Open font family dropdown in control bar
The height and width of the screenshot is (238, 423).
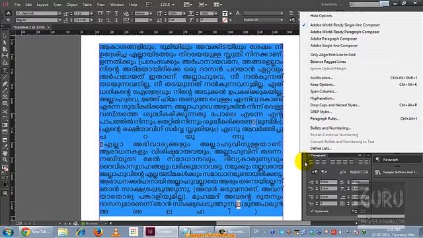coord(59,13)
